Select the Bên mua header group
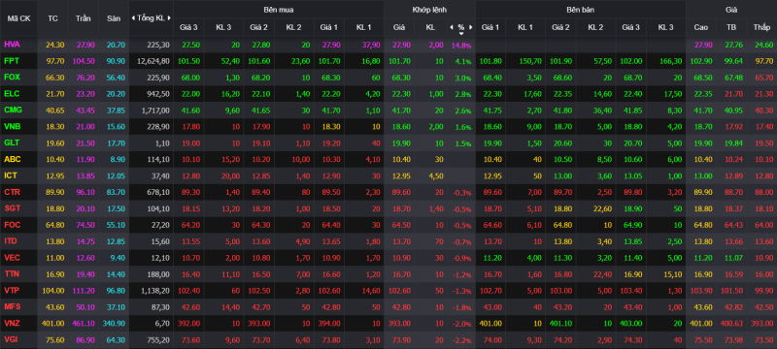777x349 pixels. click(x=278, y=10)
